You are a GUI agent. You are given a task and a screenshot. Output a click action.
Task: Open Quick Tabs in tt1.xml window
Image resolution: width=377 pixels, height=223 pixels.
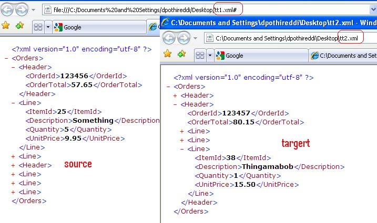point(38,27)
